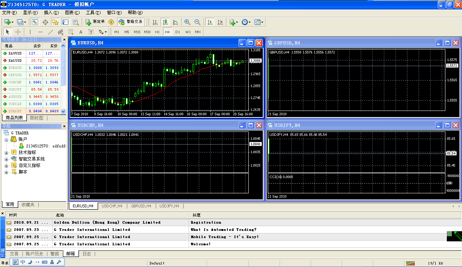Open the 插入 menu
The width and height of the screenshot is (462, 267).
pyautogui.click(x=51, y=13)
